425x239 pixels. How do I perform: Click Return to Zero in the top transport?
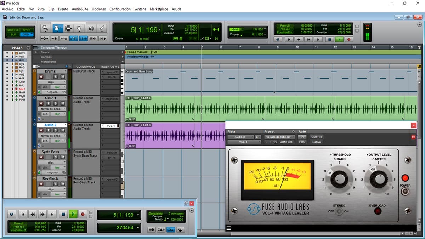pyautogui.click(x=289, y=40)
